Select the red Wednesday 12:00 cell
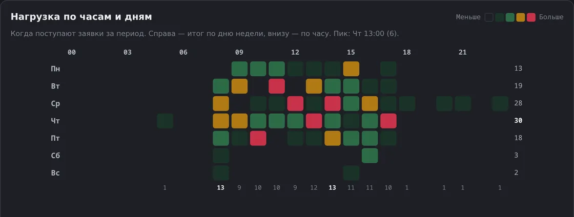The height and width of the screenshot is (217, 574). click(x=295, y=103)
